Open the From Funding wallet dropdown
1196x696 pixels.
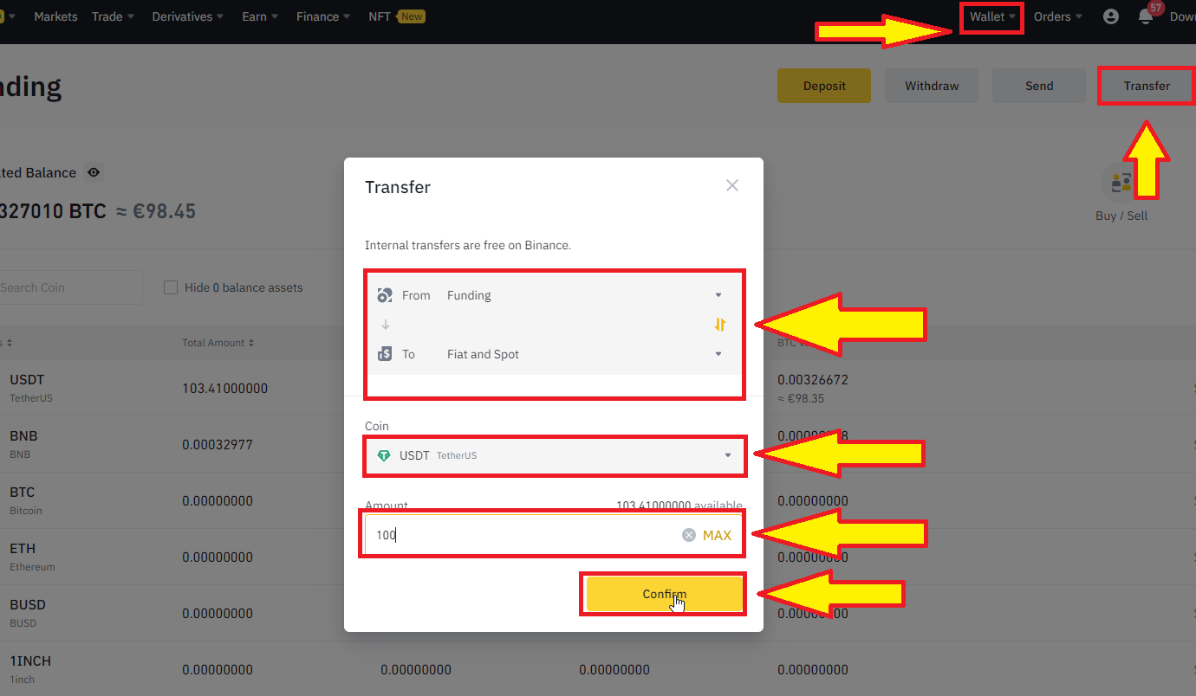point(555,295)
